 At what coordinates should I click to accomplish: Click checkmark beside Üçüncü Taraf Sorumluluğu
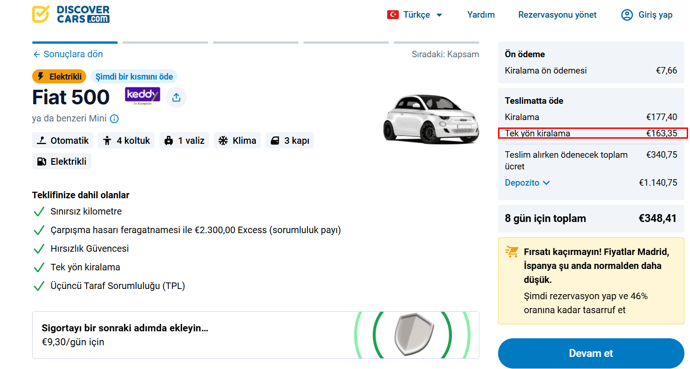39,286
